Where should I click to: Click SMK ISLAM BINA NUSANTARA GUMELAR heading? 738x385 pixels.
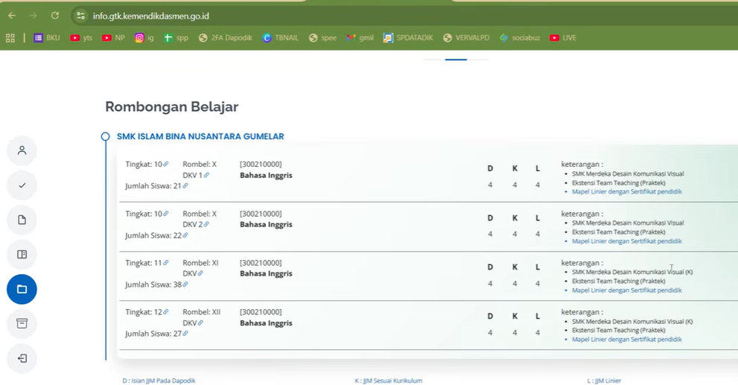click(x=200, y=136)
